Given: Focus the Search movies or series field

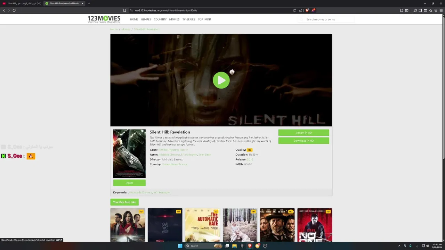Looking at the screenshot, I should pyautogui.click(x=326, y=19).
